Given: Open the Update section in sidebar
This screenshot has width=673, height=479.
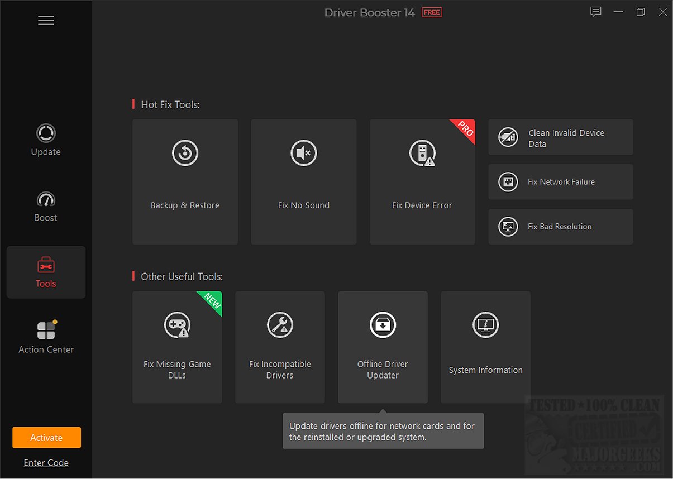Looking at the screenshot, I should (x=46, y=141).
